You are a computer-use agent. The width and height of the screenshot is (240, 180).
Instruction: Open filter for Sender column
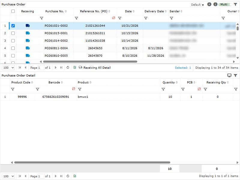171,18
